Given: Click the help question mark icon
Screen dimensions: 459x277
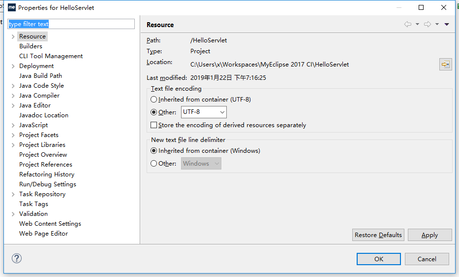Looking at the screenshot, I should pos(17,258).
